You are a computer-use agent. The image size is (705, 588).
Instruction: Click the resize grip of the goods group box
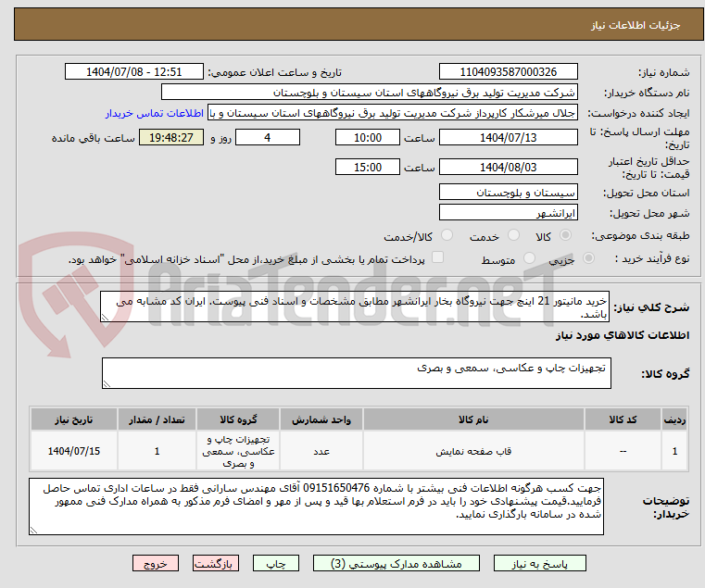click(107, 383)
